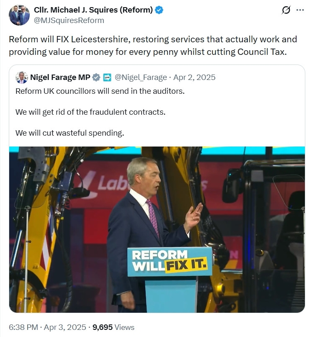This screenshot has height=337, width=312.
Task: Open the quoted tweet text about auditors
Action: point(100,91)
